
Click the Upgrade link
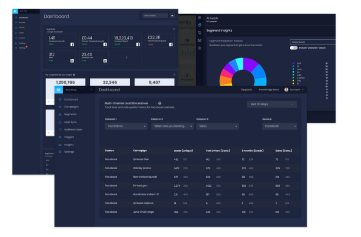[x=247, y=90]
